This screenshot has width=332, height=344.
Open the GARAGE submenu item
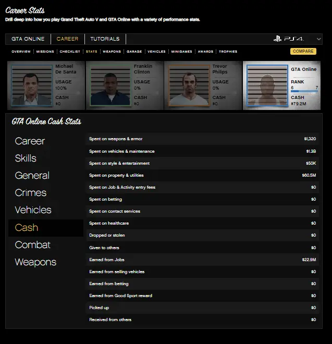click(134, 52)
